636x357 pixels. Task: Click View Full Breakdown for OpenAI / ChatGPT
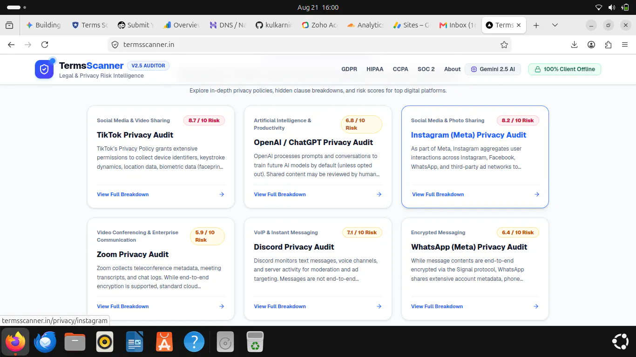[280, 194]
